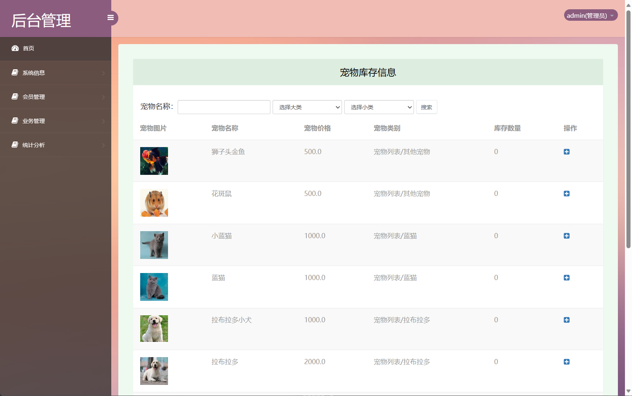Screen dimensions: 632x396
Task: Click the 宠物库存信息 page heading
Action: (x=368, y=72)
